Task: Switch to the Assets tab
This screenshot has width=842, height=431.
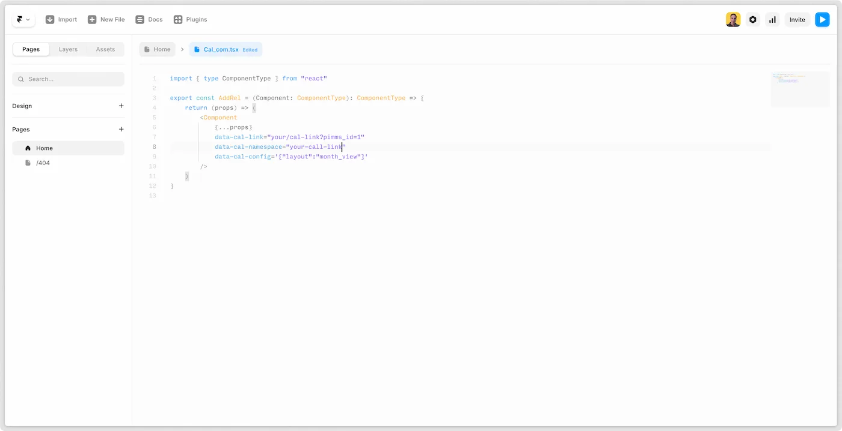Action: (105, 49)
